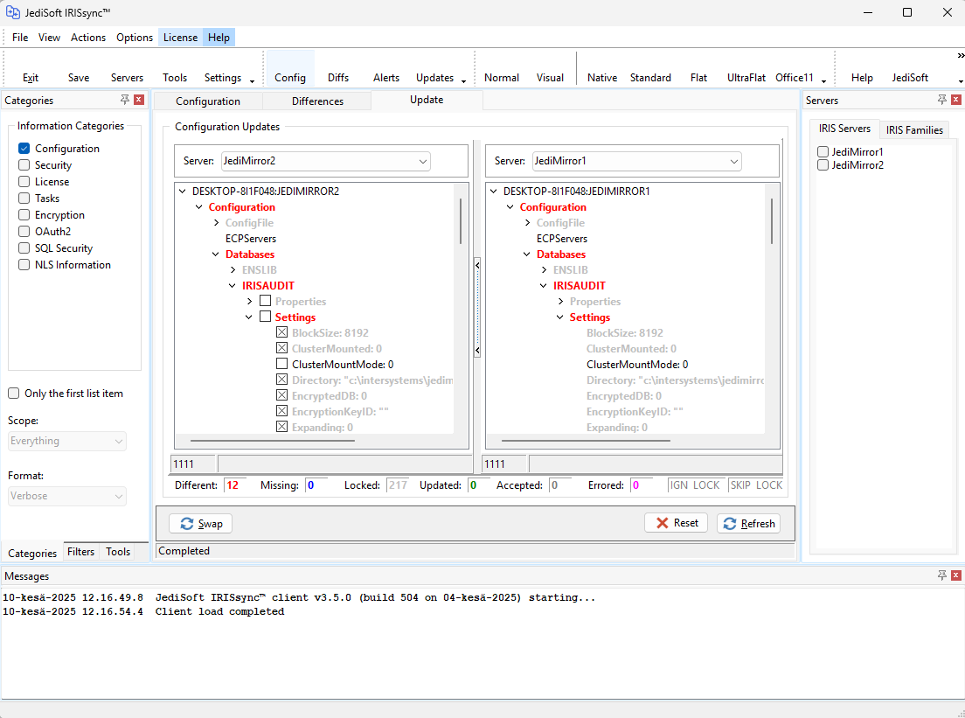Screen dimensions: 965x718
Task: Switch to Normal mode in toolbar
Action: [502, 78]
